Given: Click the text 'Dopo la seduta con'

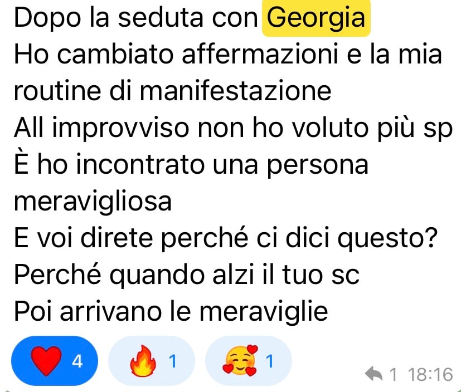Looking at the screenshot, I should click(x=136, y=18).
